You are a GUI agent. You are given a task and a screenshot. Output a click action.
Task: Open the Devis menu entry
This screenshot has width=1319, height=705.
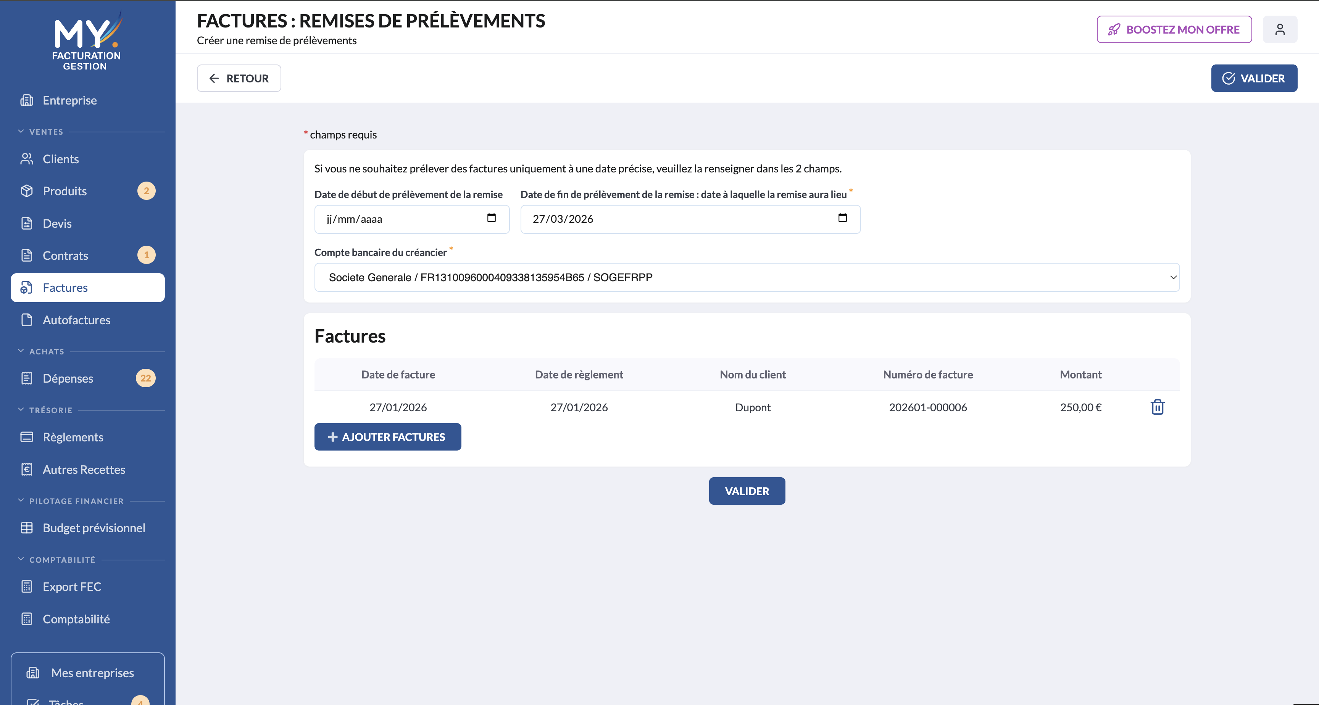tap(87, 223)
